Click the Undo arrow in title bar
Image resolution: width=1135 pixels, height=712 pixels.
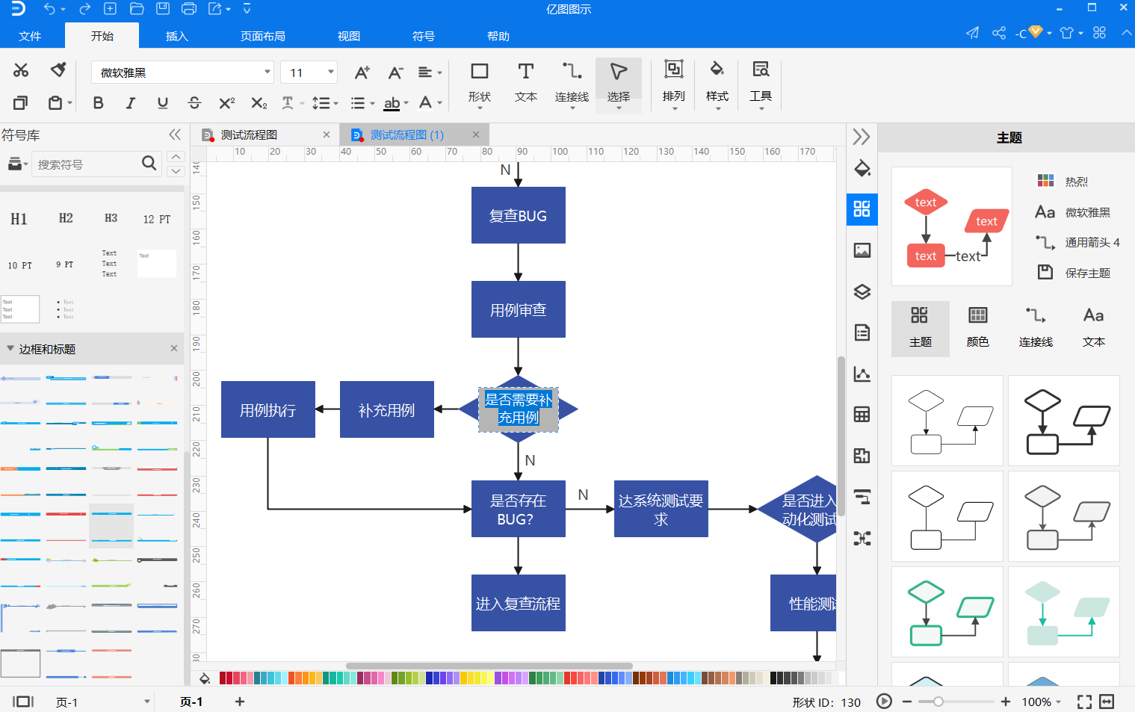click(x=49, y=9)
